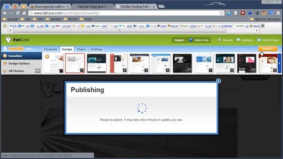Click the face-shaped extension icon

[264, 13]
